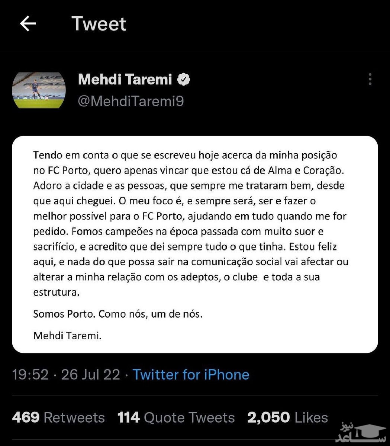Screen dimensions: 390x446
Task: Click the Tweet header title
Action: click(99, 24)
